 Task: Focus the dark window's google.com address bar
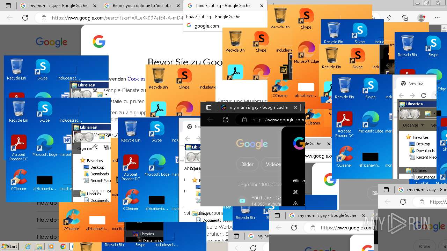click(x=270, y=120)
